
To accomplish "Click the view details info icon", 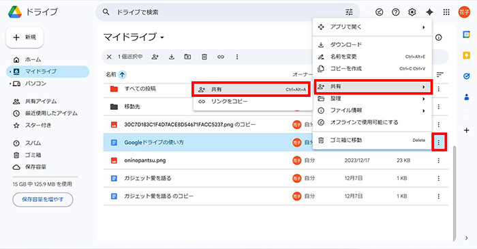I will coord(438,38).
